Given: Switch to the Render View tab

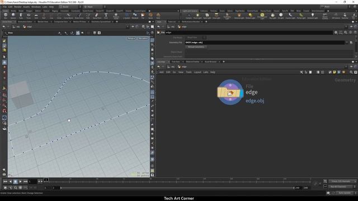Looking at the screenshot, I should 43,22.
